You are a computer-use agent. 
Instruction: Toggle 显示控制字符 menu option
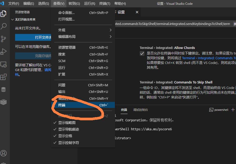coord(83,143)
